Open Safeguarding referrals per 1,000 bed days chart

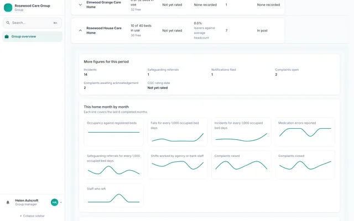(113, 165)
